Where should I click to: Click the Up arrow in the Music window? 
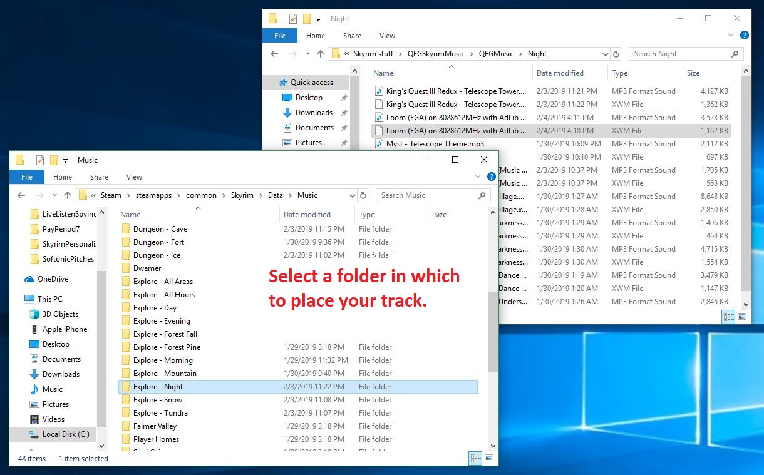[x=68, y=195]
